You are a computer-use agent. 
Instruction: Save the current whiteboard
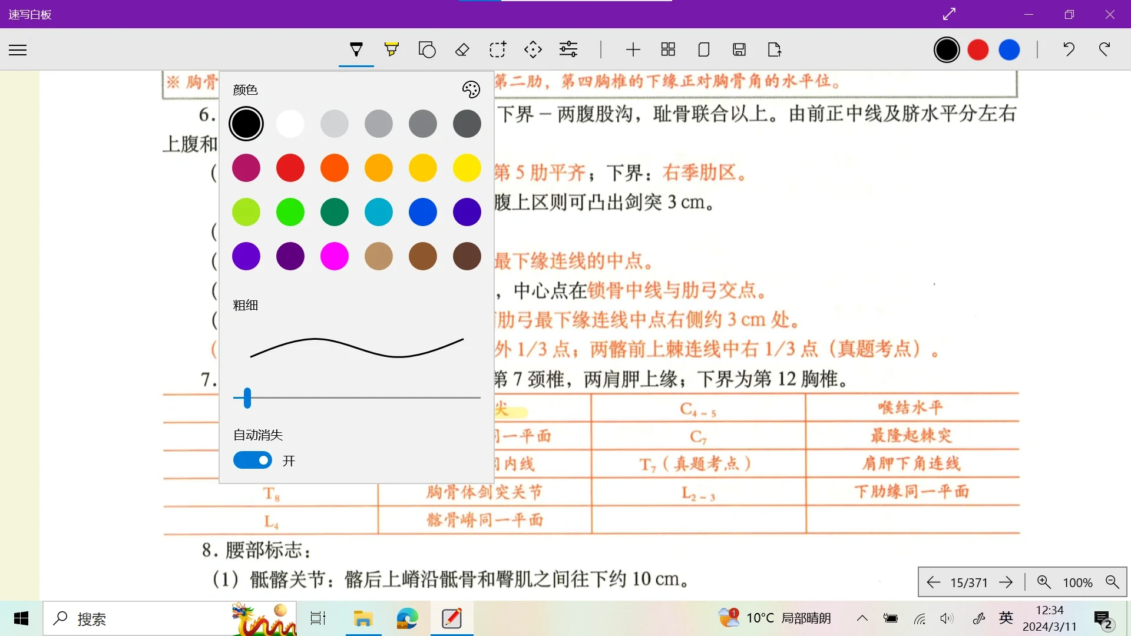point(739,49)
